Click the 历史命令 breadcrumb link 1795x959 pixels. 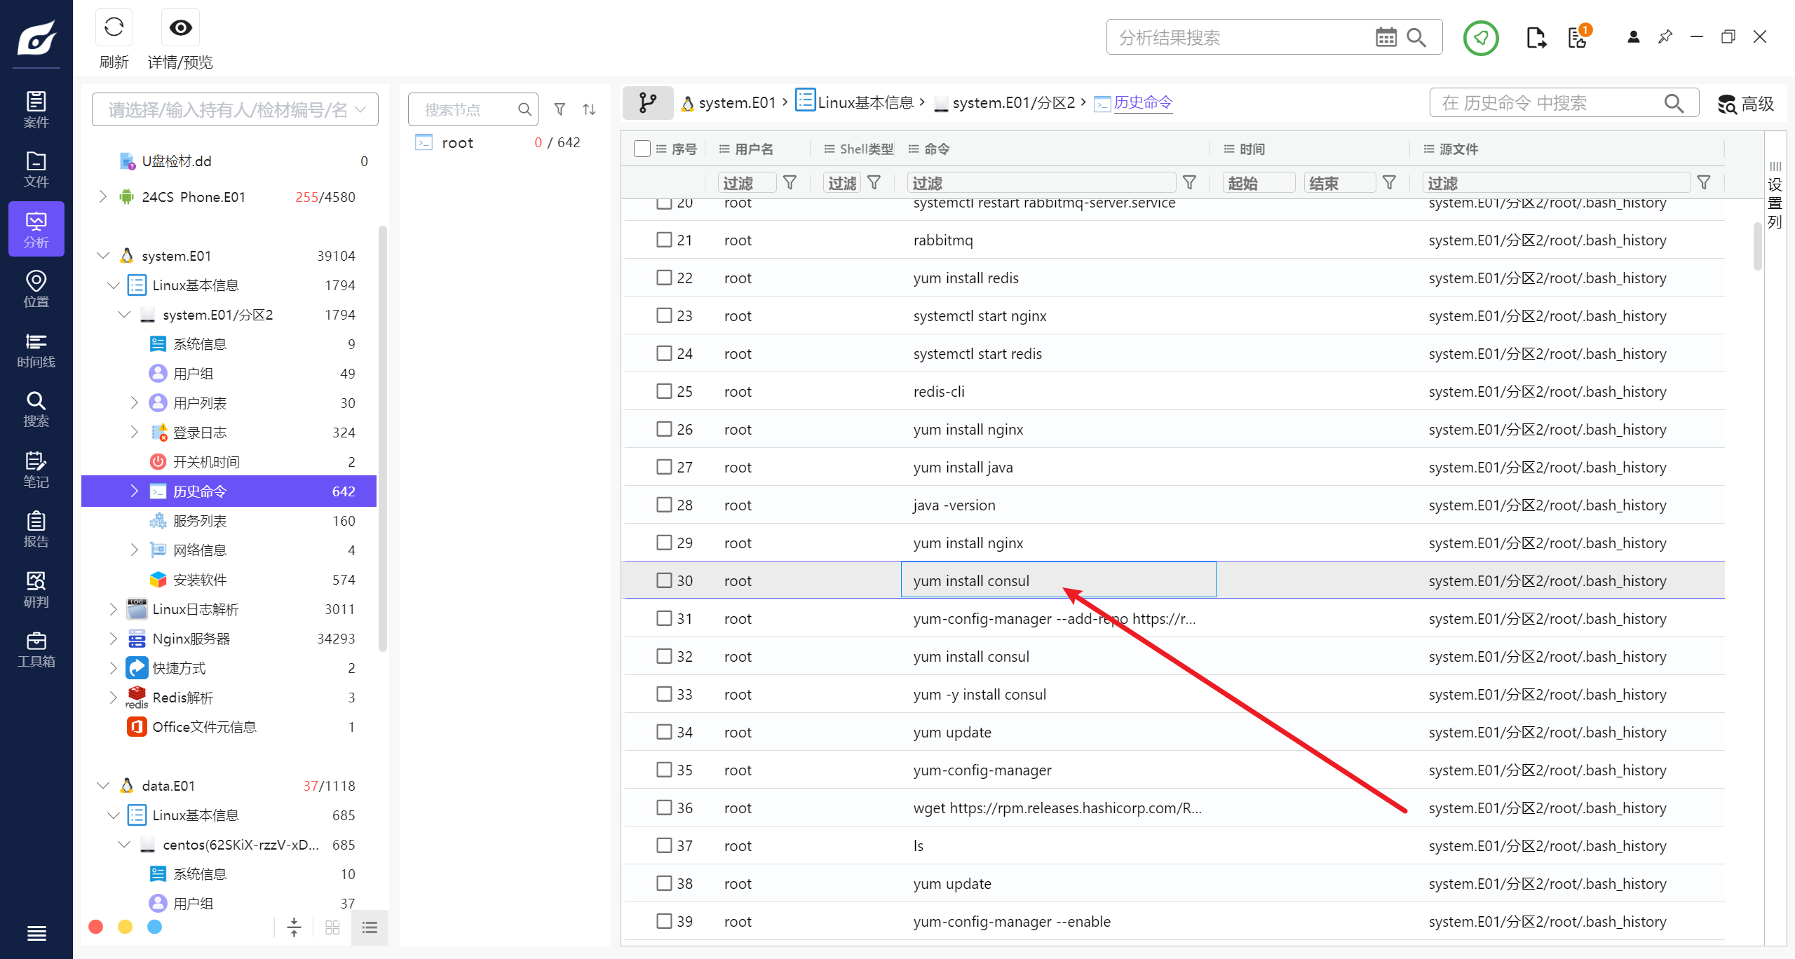pos(1142,103)
